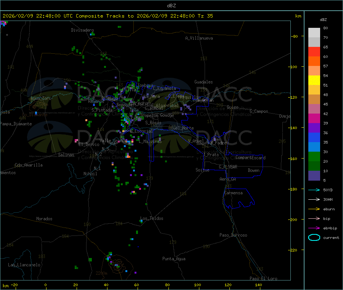The width and height of the screenshot is (343, 290).
Task: Click the C_Española map label
Action: (165, 88)
